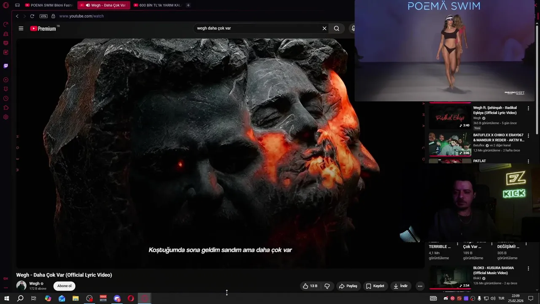Submit search with magnifier button

[x=336, y=28]
